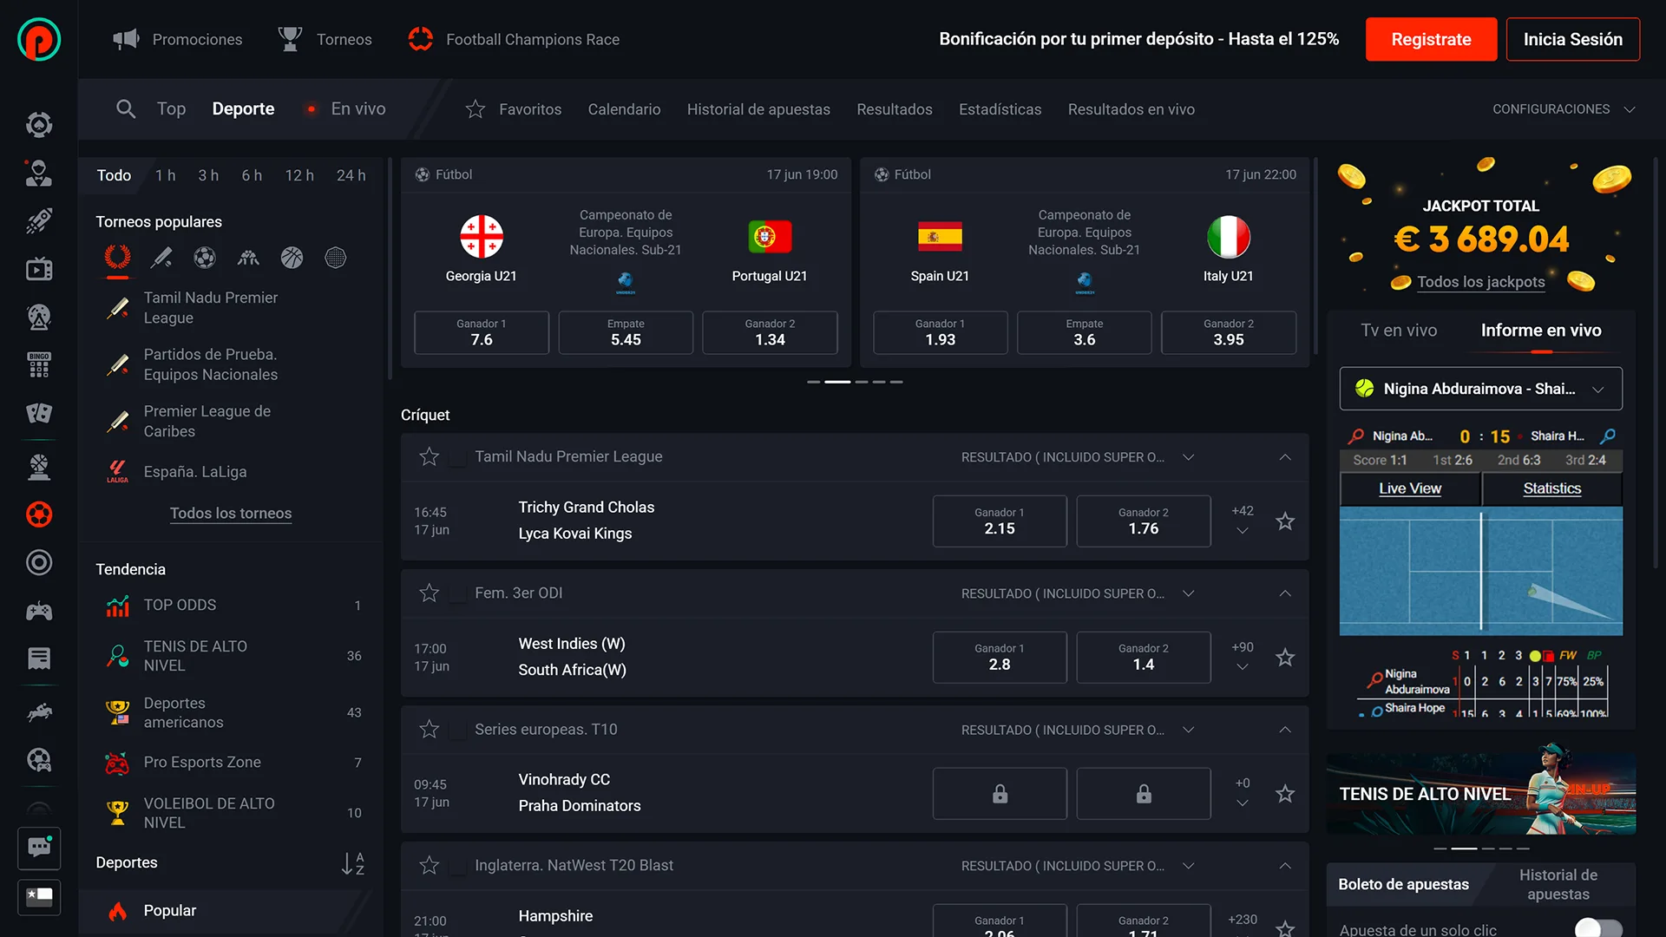
Task: Click the horse racing sidebar icon
Action: (x=38, y=712)
